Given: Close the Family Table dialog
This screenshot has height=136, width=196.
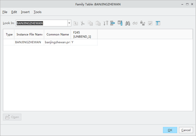Looking at the screenshot, I should [x=192, y=4].
